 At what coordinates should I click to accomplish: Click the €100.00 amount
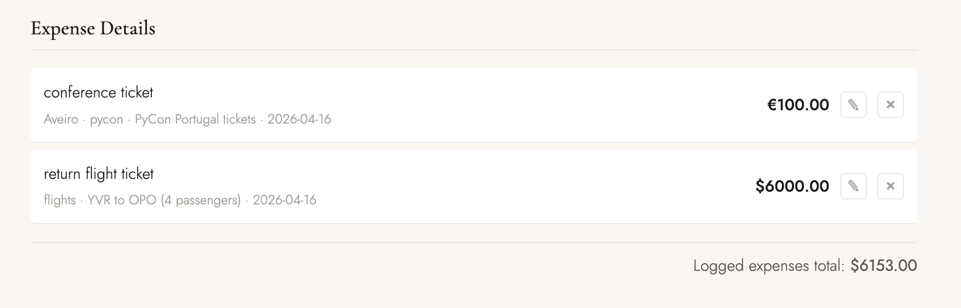point(798,105)
